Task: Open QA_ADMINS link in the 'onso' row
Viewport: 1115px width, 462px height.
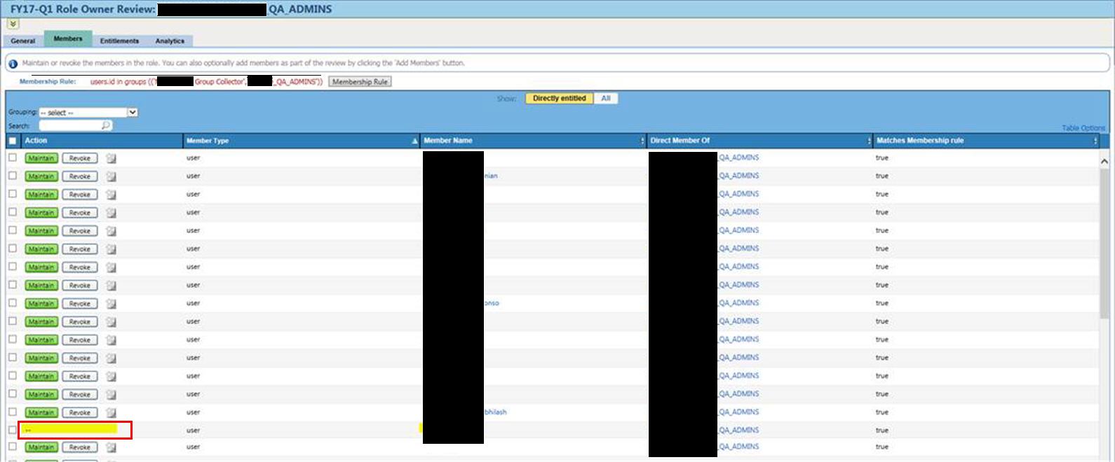Action: [x=739, y=303]
